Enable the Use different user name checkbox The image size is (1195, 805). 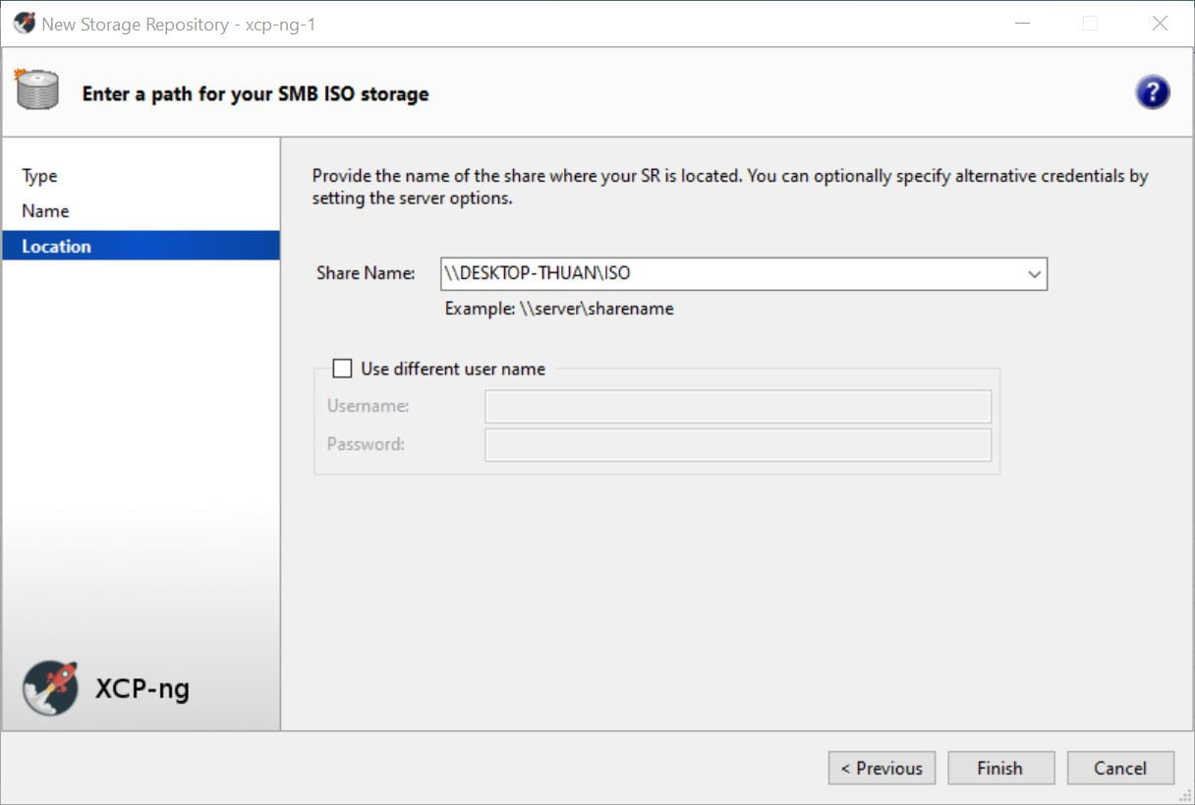342,369
